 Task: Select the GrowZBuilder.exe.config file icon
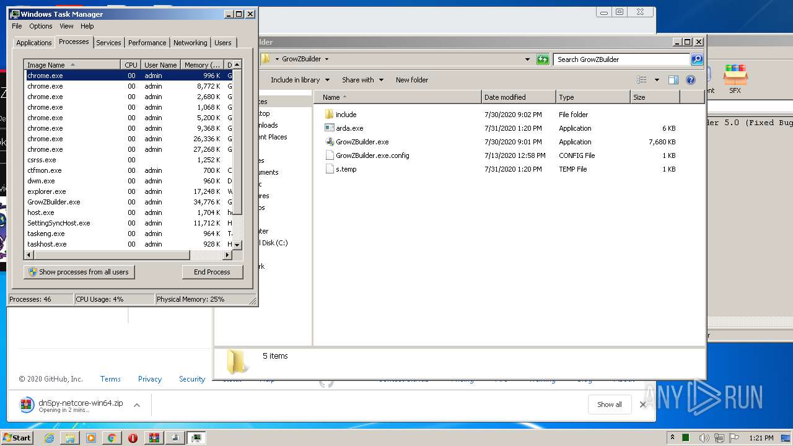[x=329, y=155]
